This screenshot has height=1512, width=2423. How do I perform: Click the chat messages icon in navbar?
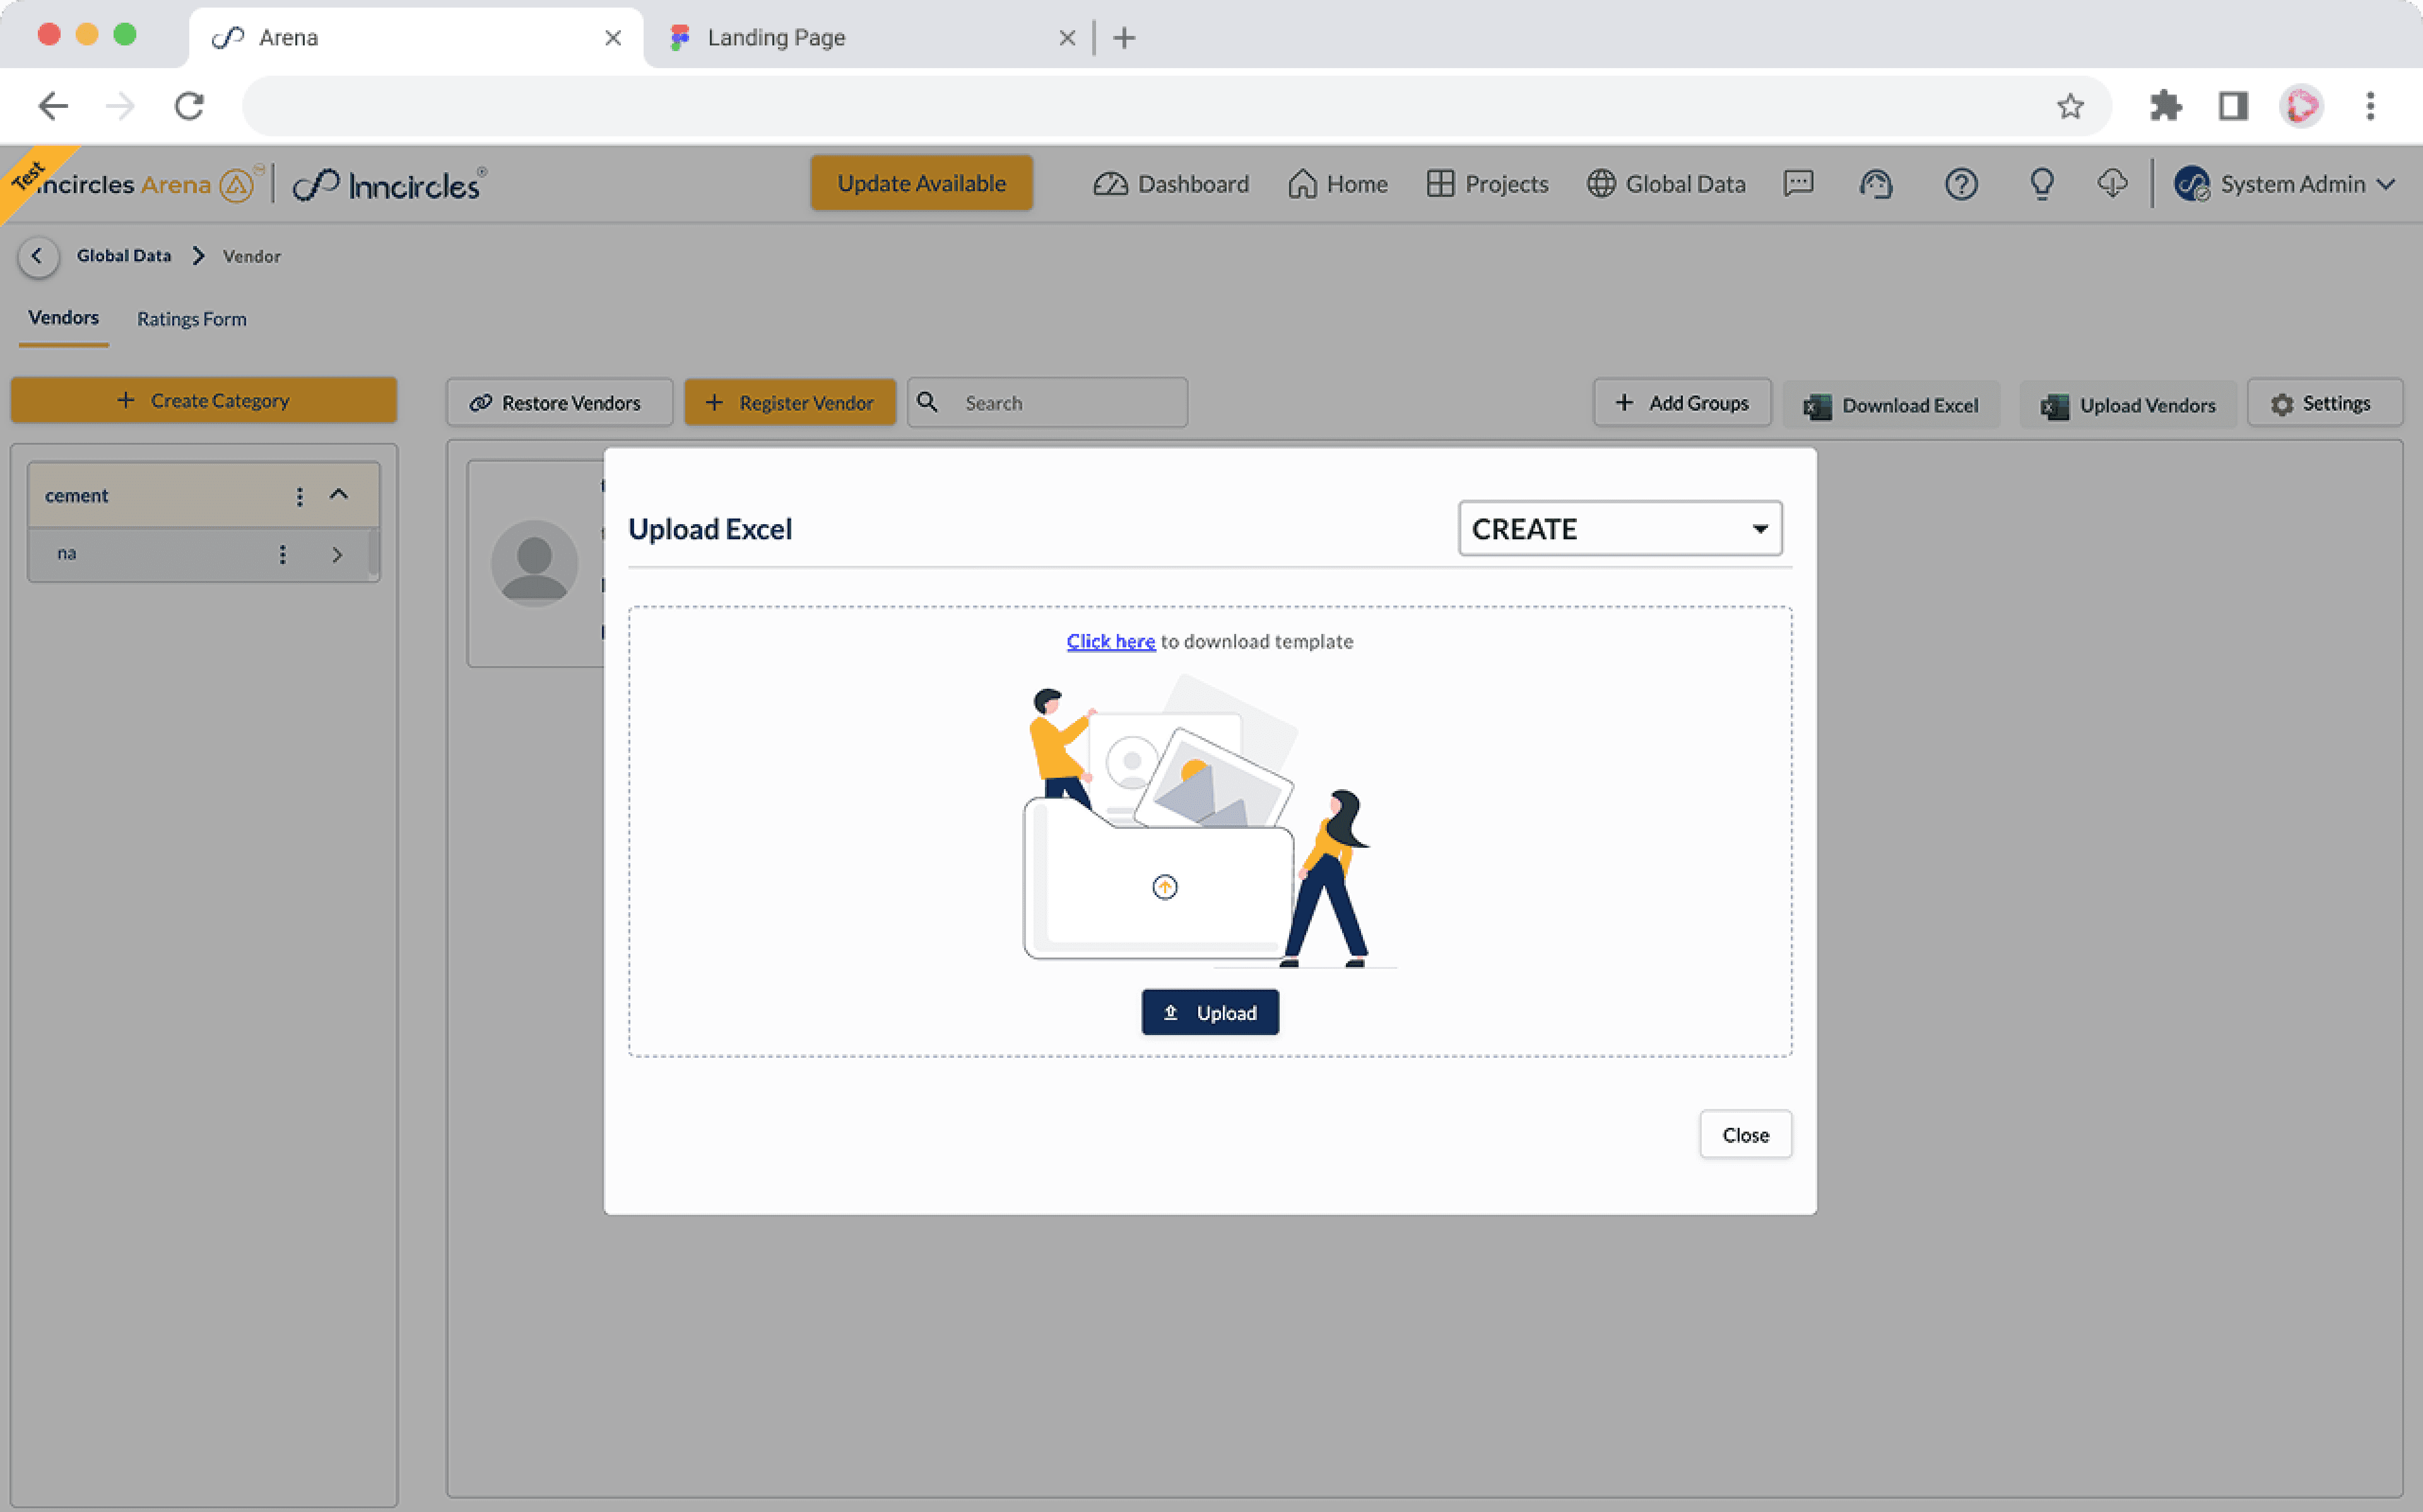(x=1798, y=184)
